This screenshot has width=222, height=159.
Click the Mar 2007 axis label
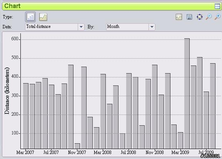click(25, 152)
